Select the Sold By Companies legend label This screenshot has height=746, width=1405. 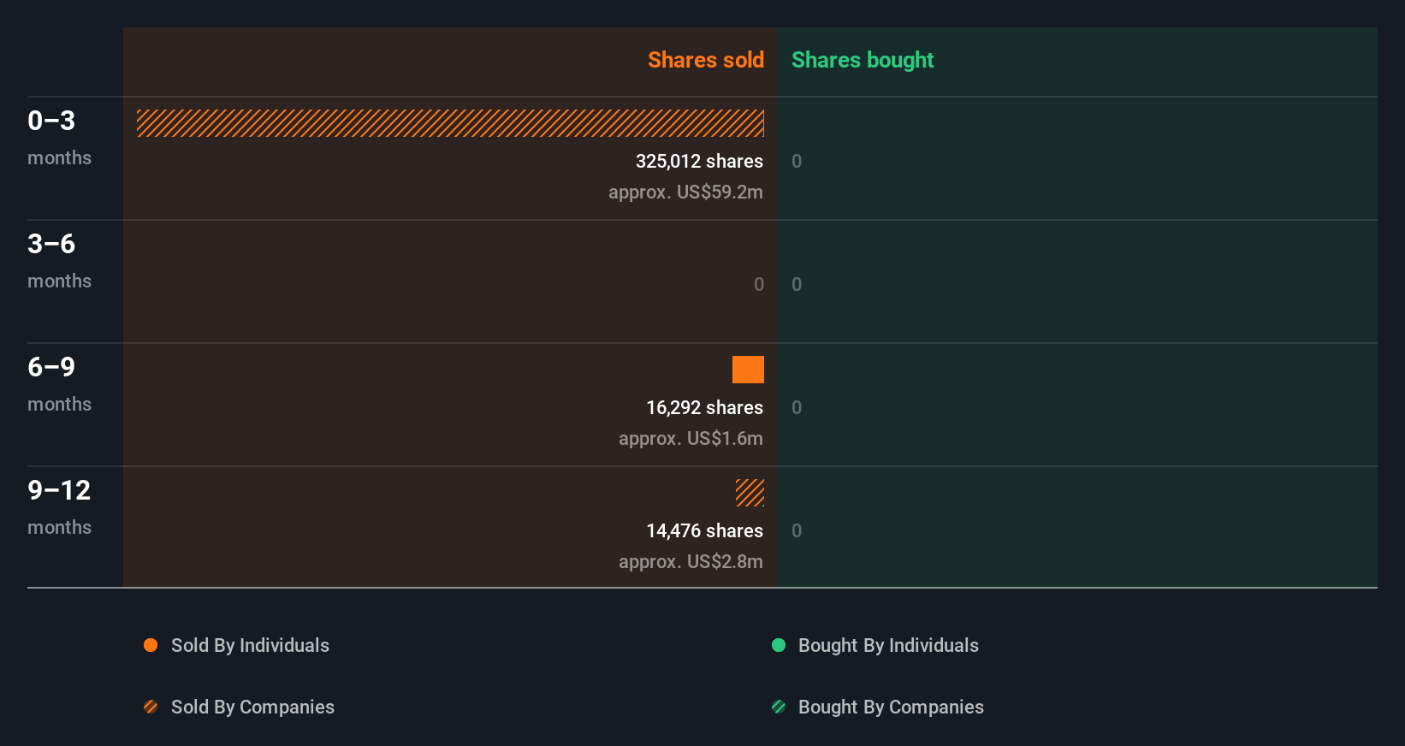click(x=252, y=707)
